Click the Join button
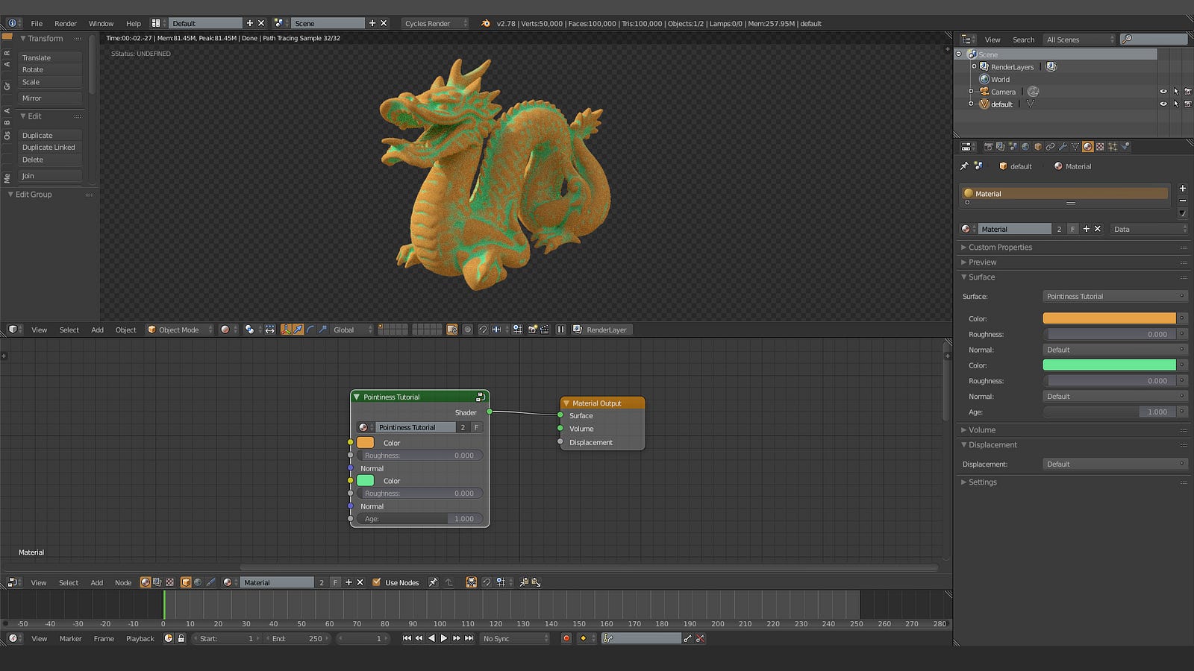The height and width of the screenshot is (671, 1194). pyautogui.click(x=50, y=176)
